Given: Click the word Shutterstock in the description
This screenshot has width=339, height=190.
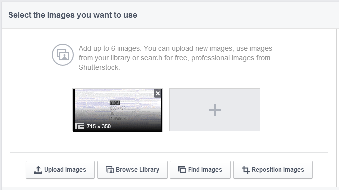Looking at the screenshot, I should point(99,67).
